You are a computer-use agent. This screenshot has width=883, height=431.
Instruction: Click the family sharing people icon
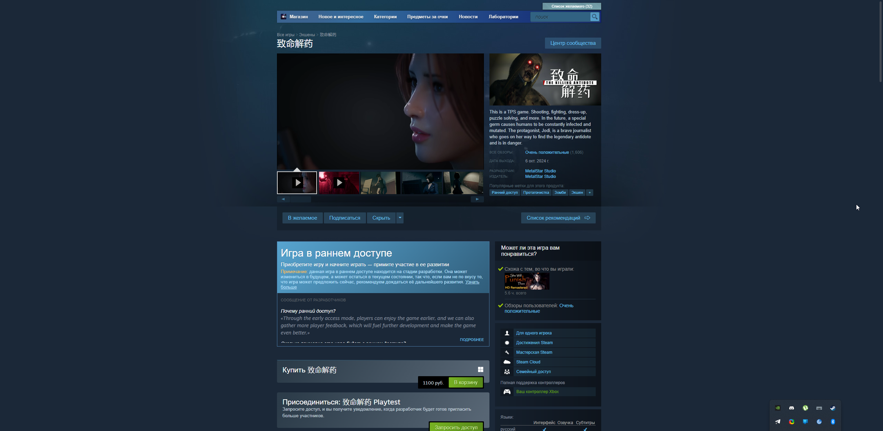click(x=507, y=372)
